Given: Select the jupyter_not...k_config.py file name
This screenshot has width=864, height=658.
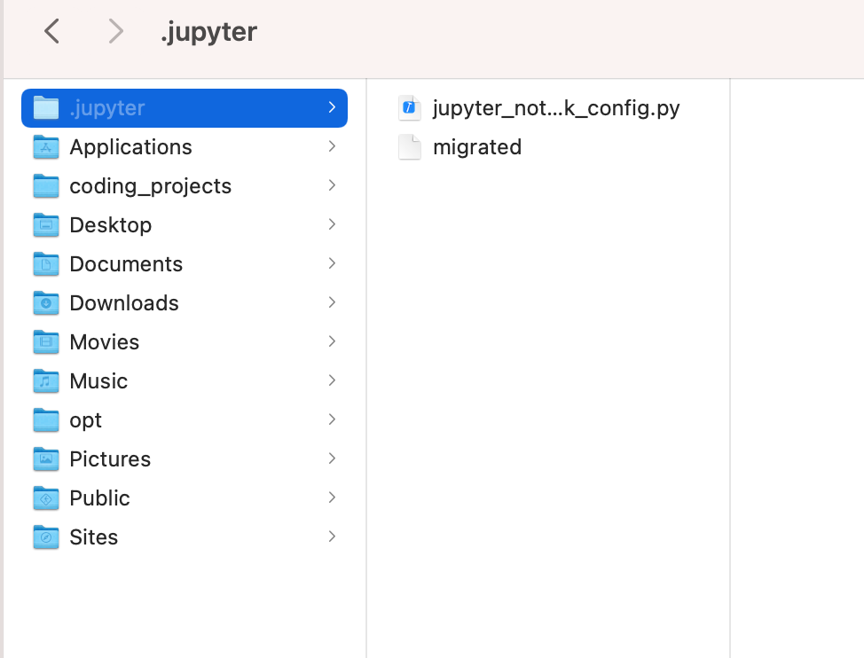Looking at the screenshot, I should point(556,108).
